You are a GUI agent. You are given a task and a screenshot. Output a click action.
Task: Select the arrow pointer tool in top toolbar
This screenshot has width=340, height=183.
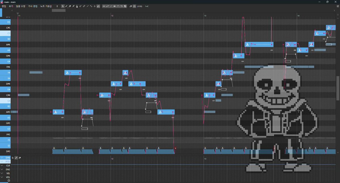click(63, 6)
